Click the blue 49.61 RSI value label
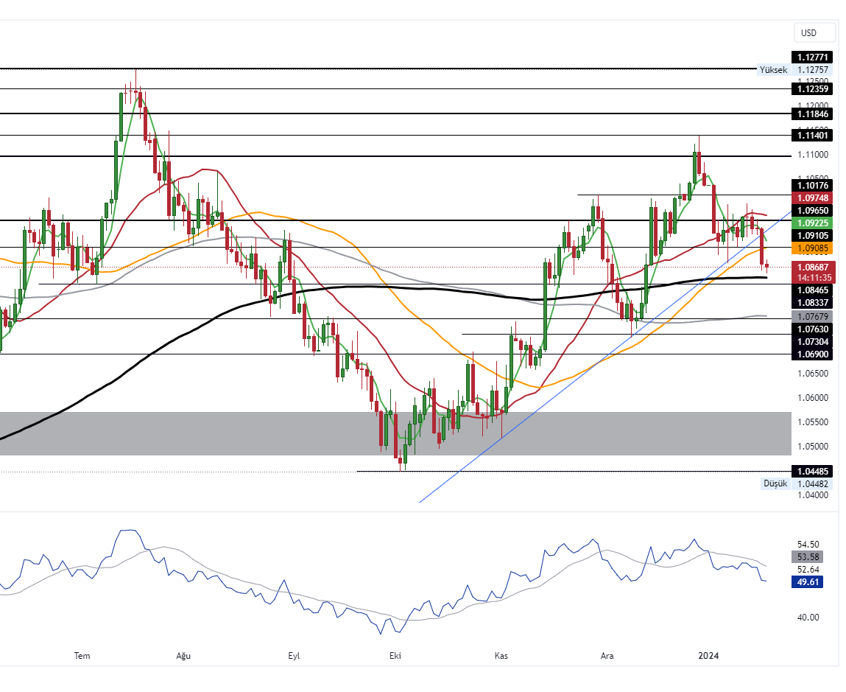Screen dimensions: 846x692 tap(806, 582)
